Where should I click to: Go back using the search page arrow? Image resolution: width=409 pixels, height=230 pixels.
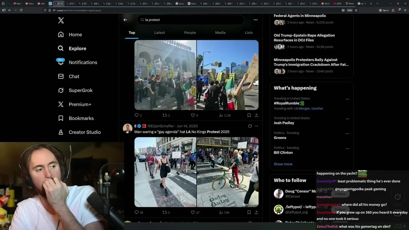[125, 20]
